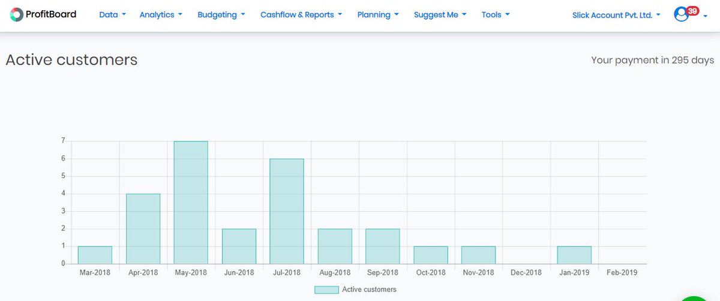Click the Mar-2018 bar in the chart

95,255
